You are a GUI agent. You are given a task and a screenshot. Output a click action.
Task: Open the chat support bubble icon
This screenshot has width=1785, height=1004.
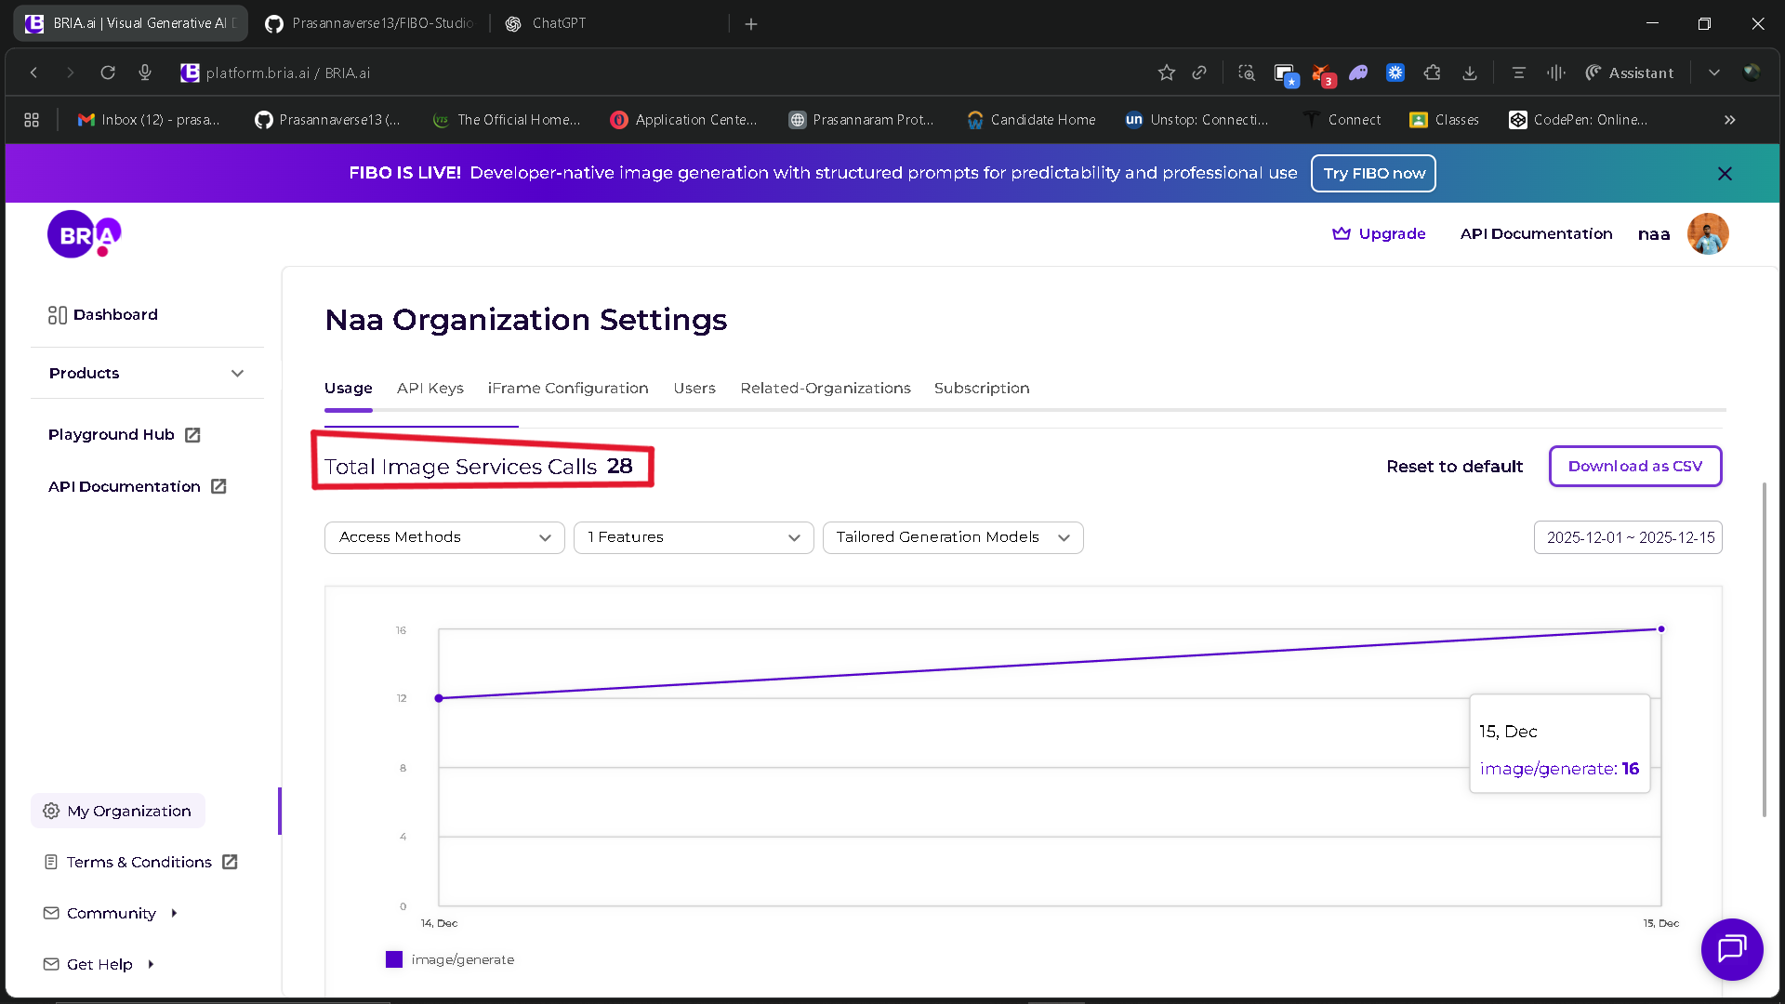(1731, 949)
